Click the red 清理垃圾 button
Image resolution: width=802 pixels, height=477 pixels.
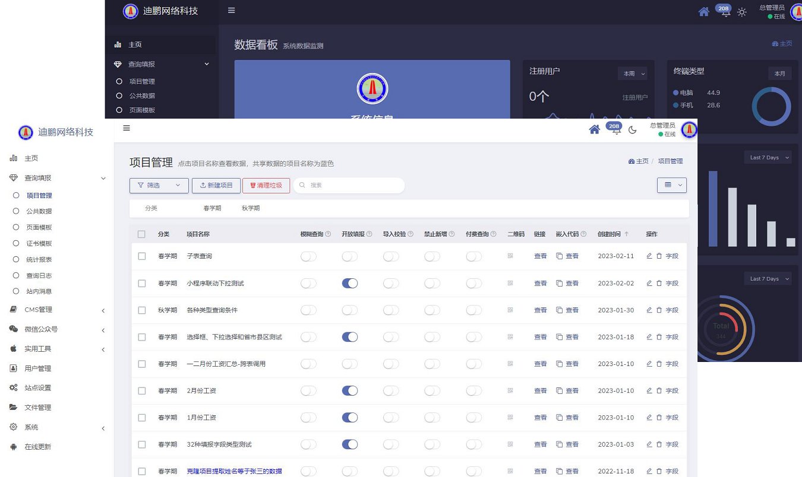pyautogui.click(x=266, y=186)
